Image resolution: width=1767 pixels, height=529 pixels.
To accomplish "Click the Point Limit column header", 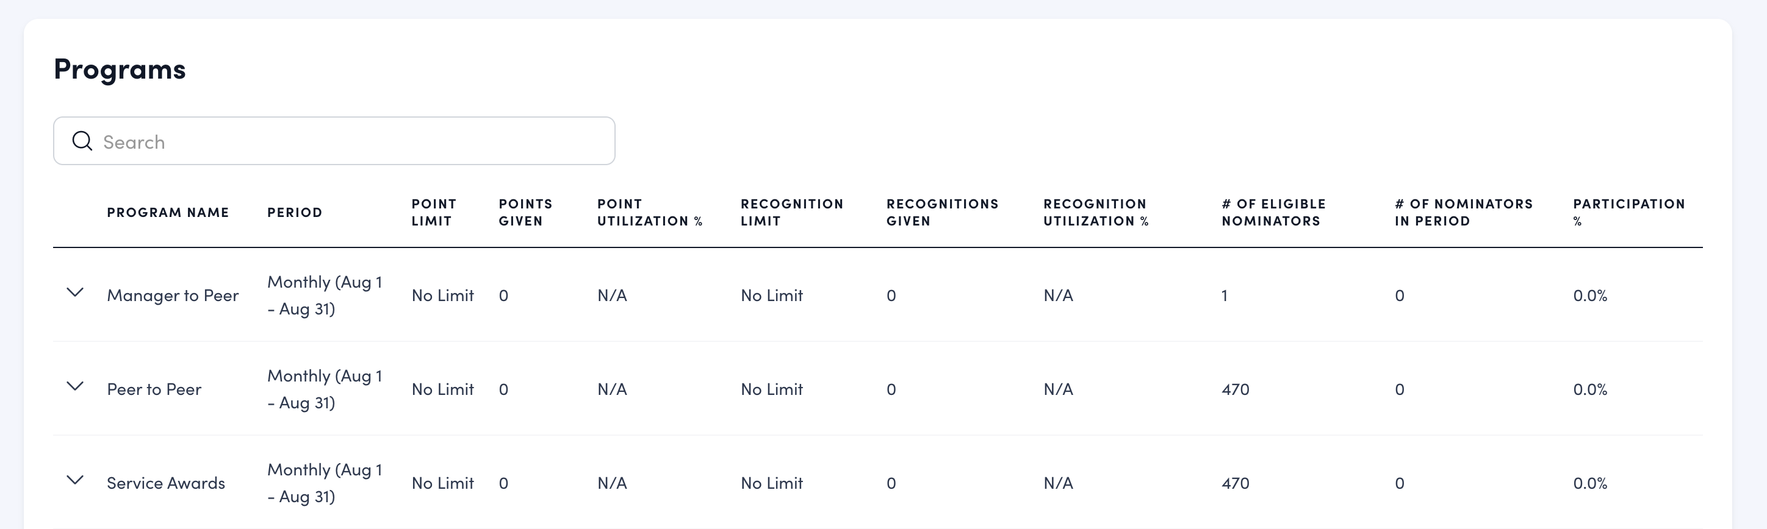I will tap(434, 213).
